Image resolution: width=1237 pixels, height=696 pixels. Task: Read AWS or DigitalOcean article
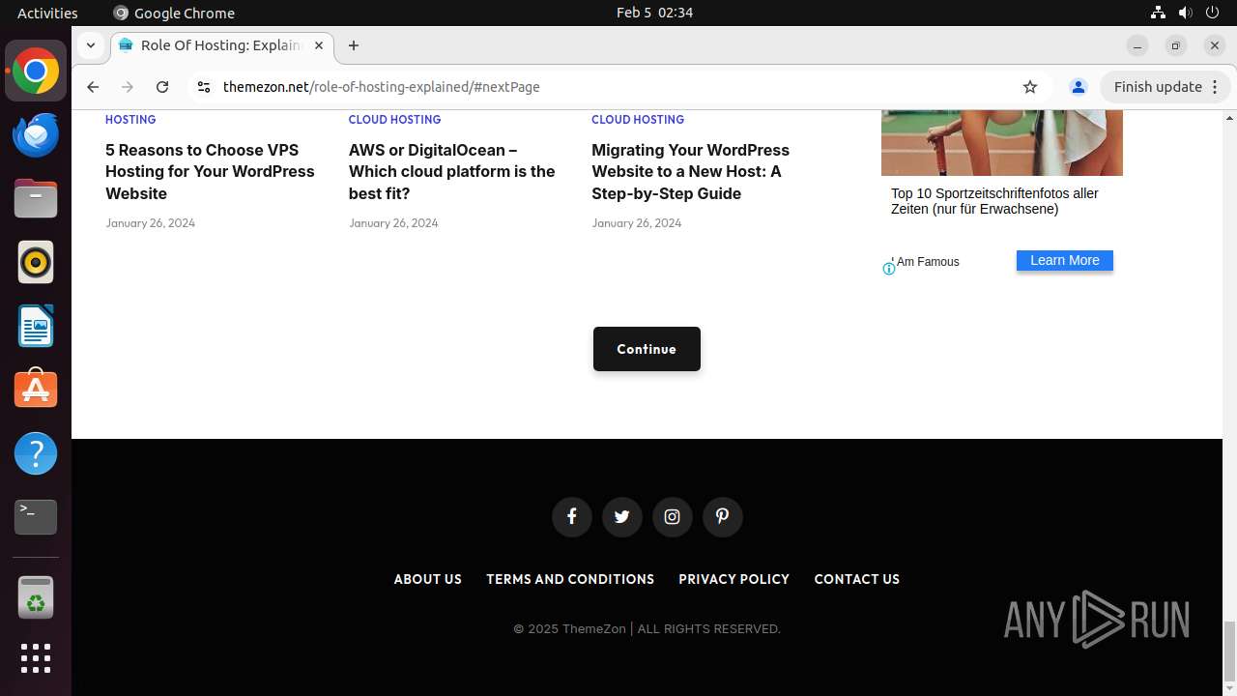(452, 172)
